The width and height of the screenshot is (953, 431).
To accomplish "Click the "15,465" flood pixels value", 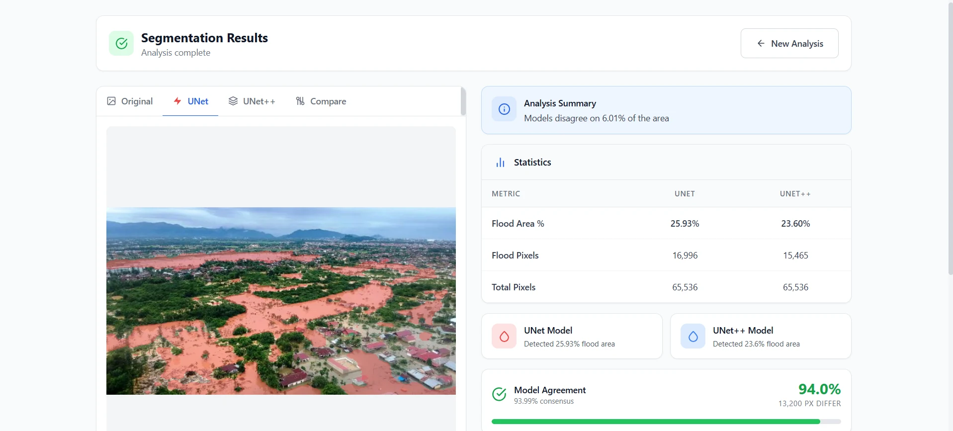I will pos(795,256).
